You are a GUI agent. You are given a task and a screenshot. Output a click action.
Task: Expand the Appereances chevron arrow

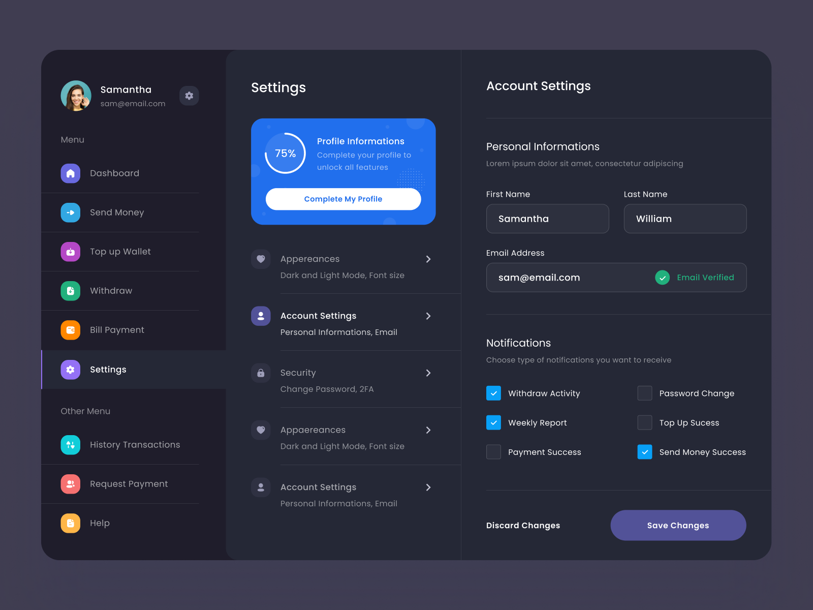tap(428, 259)
